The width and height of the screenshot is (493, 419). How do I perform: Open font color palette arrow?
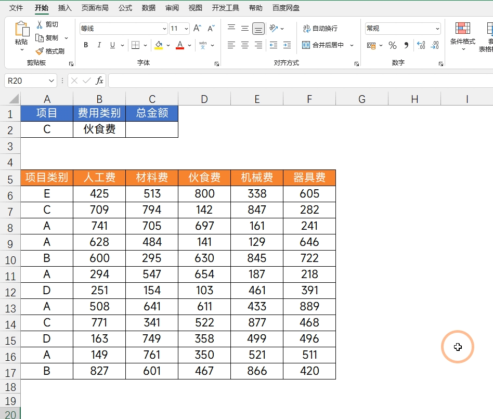click(190, 45)
